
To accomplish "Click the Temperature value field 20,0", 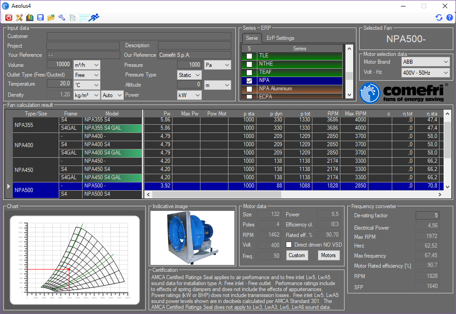I will [59, 83].
